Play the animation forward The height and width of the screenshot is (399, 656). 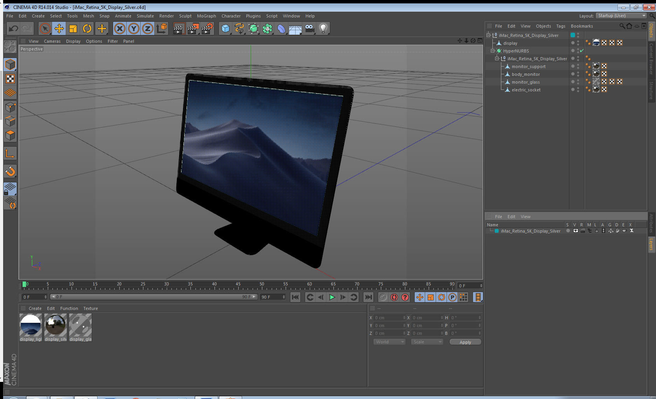pyautogui.click(x=332, y=297)
